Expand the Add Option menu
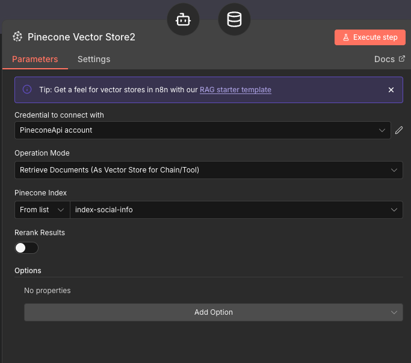This screenshot has height=363, width=411. (214, 312)
